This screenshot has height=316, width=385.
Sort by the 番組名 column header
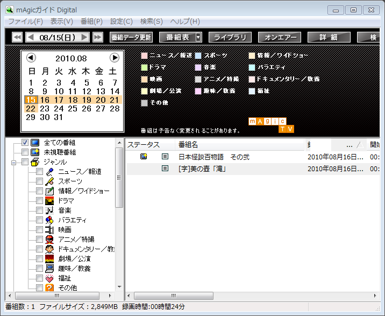tap(240, 145)
